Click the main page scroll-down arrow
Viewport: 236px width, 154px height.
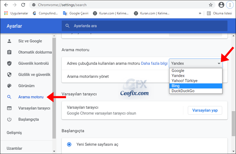point(233,151)
